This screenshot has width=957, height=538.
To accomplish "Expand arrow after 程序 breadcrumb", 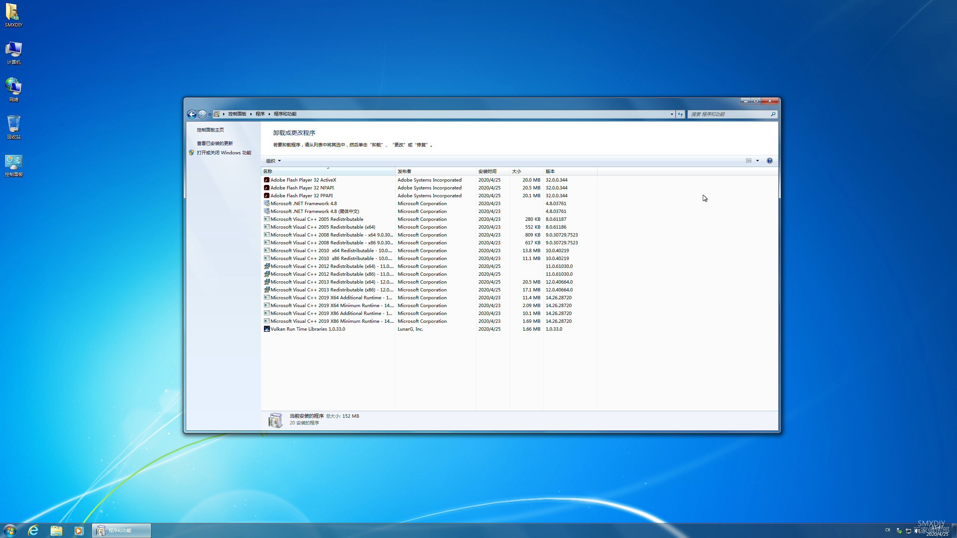I will click(269, 114).
